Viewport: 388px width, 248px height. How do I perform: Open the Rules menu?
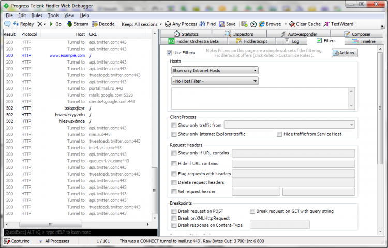37,16
